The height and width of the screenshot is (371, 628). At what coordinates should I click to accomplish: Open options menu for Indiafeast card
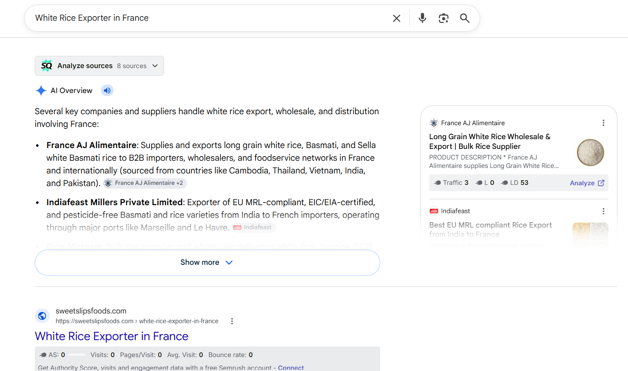pyautogui.click(x=603, y=211)
